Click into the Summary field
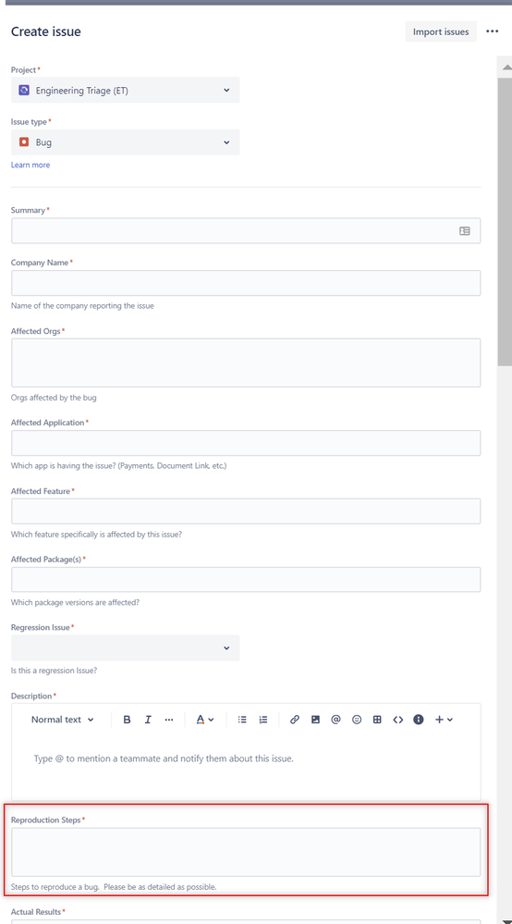 coord(246,231)
